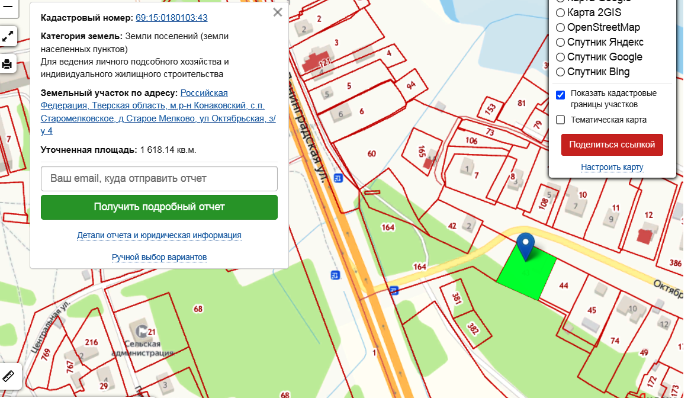The height and width of the screenshot is (398, 691).
Task: Click the printer icon to print map
Action: coord(7,64)
